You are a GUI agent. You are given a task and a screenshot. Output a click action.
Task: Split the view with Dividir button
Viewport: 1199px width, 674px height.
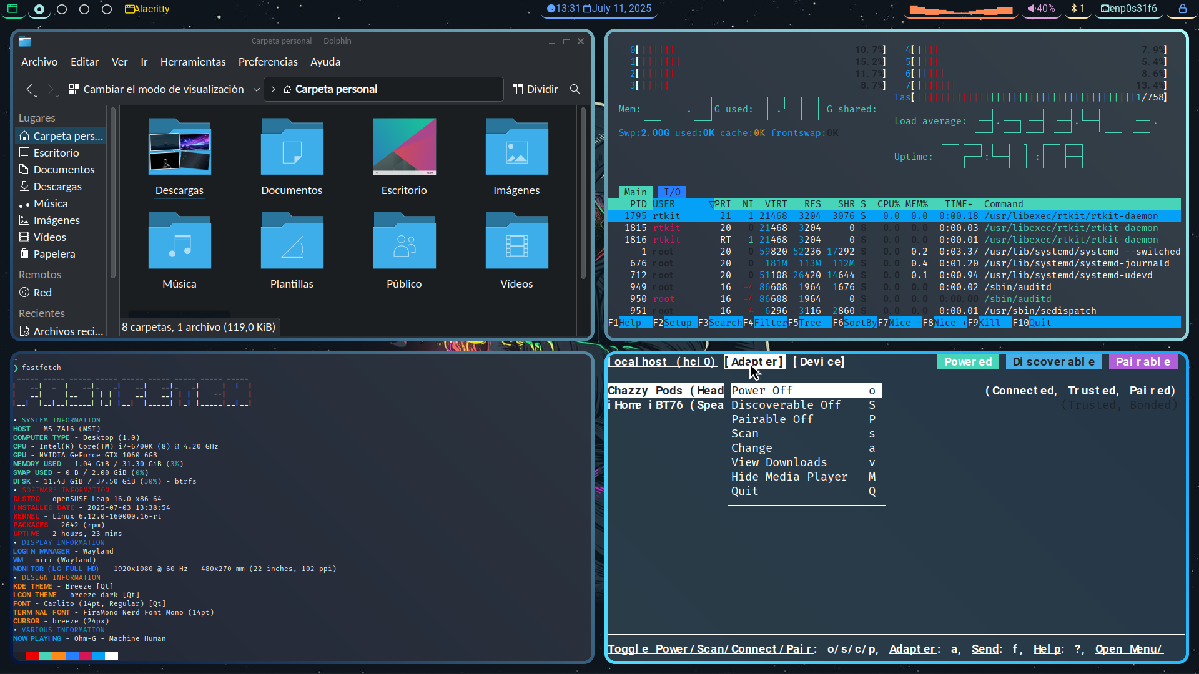point(535,89)
